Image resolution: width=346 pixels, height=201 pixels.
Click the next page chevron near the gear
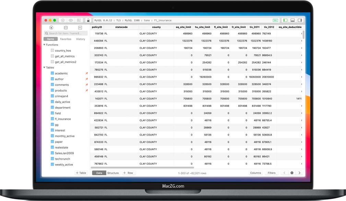point(300,173)
